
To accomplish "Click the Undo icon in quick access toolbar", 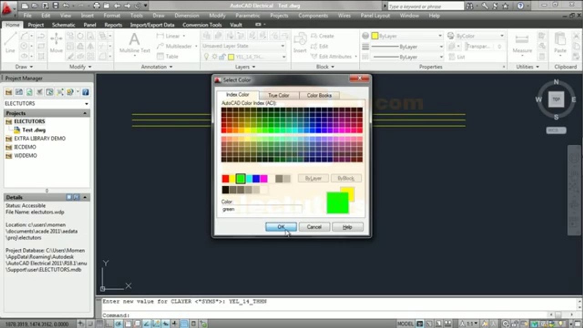I will click(x=66, y=6).
